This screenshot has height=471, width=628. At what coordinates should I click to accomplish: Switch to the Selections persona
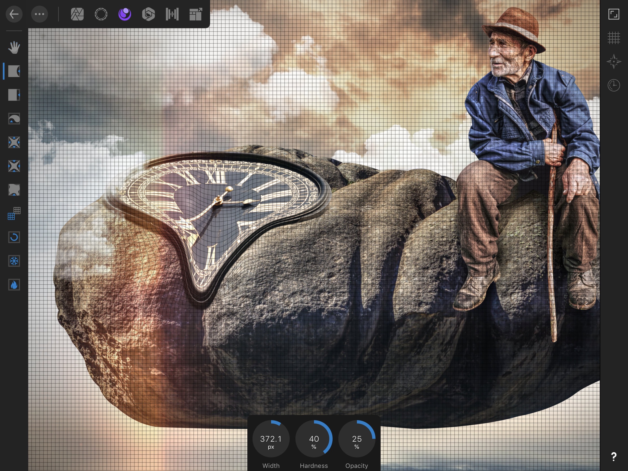pos(101,14)
